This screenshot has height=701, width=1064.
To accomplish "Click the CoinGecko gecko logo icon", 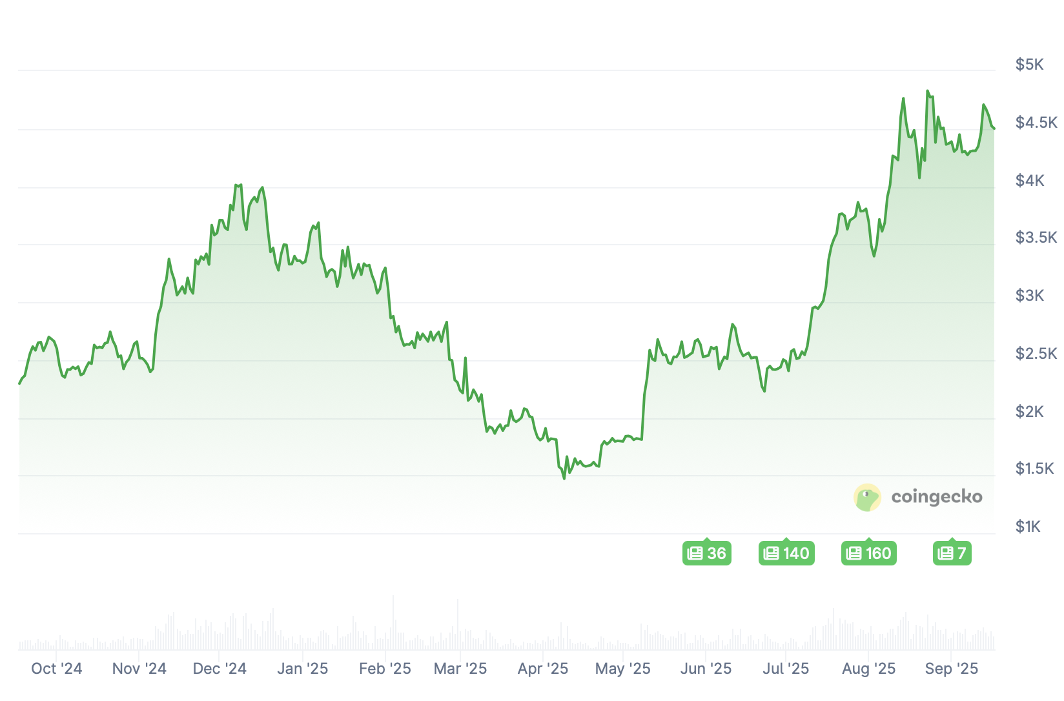I will [x=867, y=497].
